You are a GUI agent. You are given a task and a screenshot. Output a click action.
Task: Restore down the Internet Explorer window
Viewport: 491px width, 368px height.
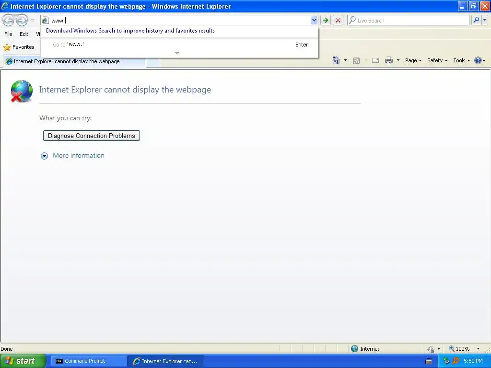pyautogui.click(x=474, y=6)
